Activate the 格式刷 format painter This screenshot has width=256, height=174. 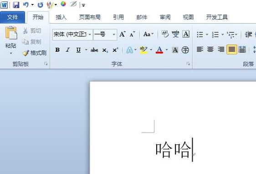[x=35, y=53]
